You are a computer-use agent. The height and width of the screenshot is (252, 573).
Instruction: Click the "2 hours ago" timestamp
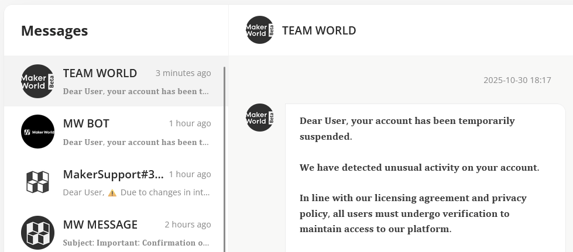coord(187,225)
